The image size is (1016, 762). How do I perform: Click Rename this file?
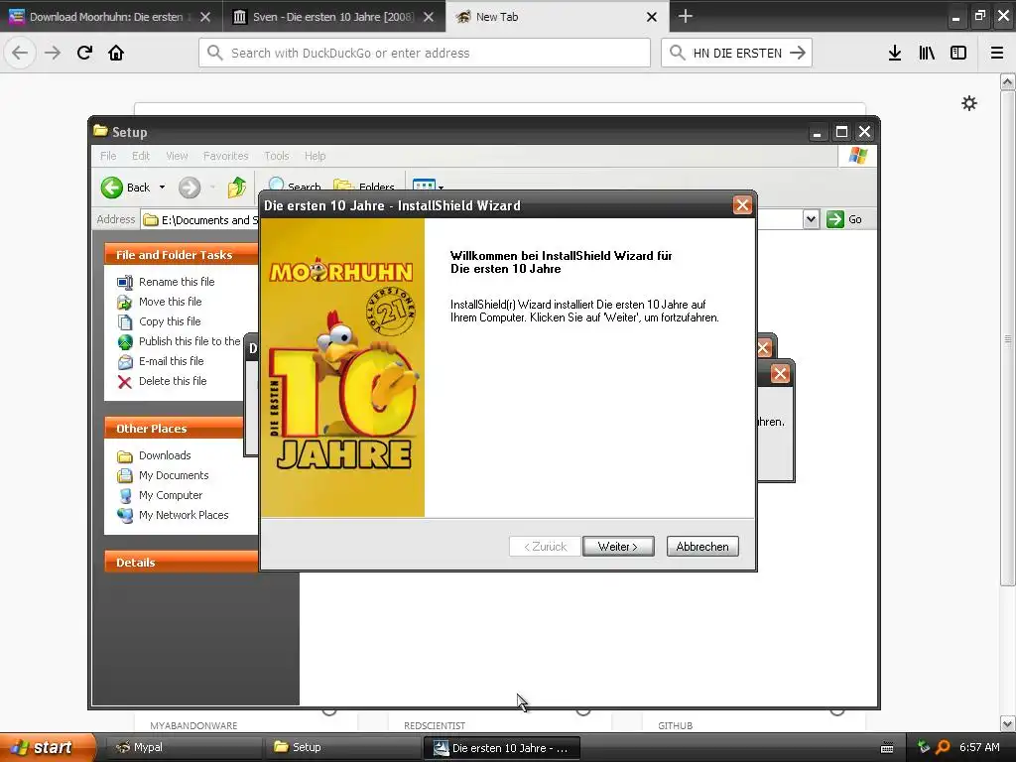pyautogui.click(x=177, y=282)
